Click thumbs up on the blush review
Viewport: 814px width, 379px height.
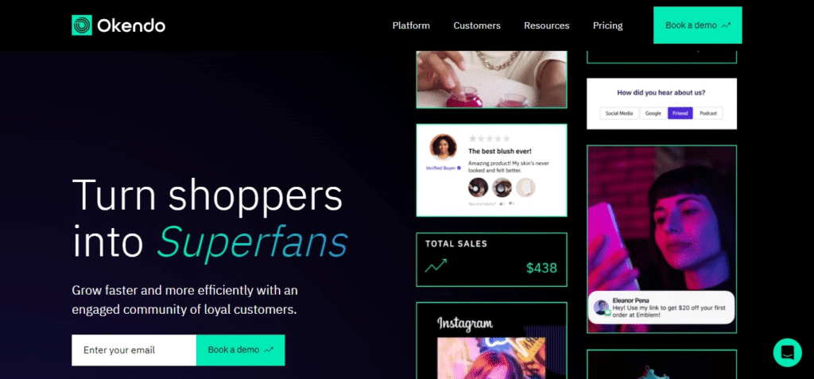coord(502,203)
